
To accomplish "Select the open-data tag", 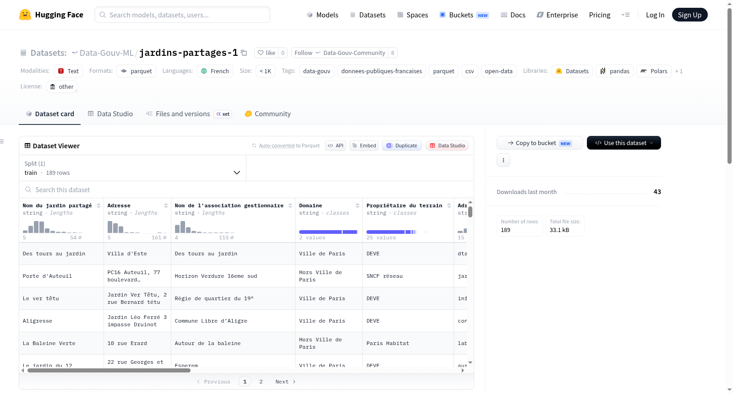I will tap(498, 71).
